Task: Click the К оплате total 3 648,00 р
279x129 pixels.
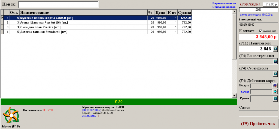Action: pos(258,37)
